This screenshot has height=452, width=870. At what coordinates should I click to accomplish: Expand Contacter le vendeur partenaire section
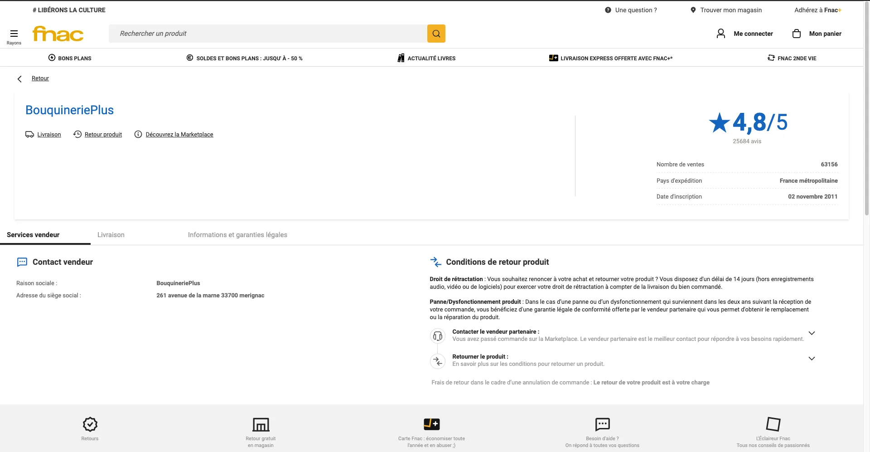(x=812, y=333)
